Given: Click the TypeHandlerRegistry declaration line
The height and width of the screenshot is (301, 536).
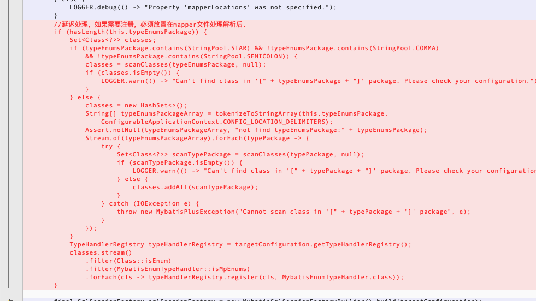Looking at the screenshot, I should pos(240,245).
